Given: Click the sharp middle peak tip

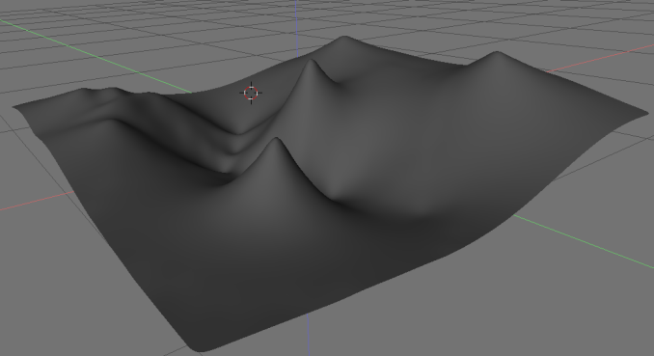Looking at the screenshot, I should 311,63.
